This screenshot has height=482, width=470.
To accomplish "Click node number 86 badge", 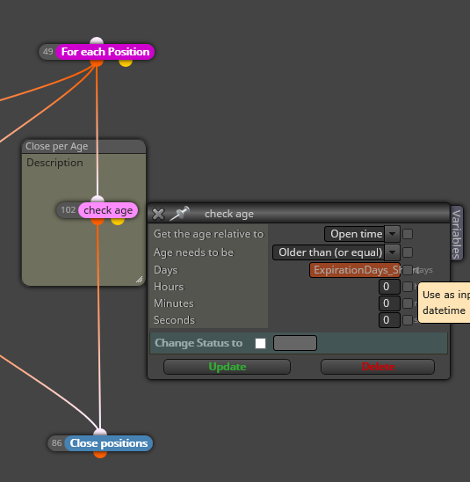I will [x=56, y=443].
